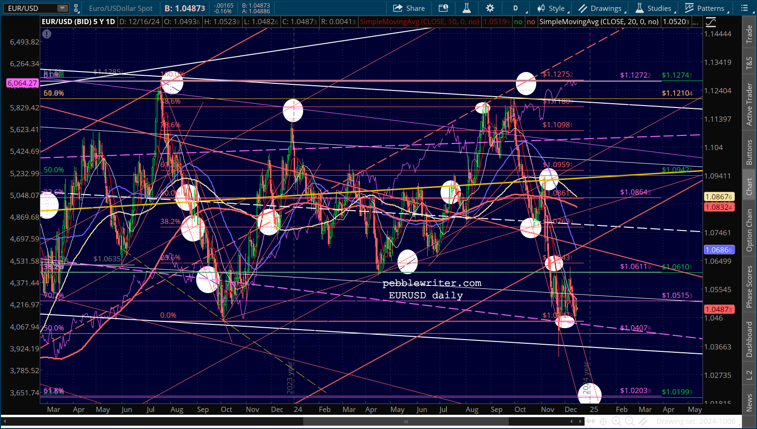Click the -.00165 net change value
The width and height of the screenshot is (757, 429).
click(x=223, y=6)
